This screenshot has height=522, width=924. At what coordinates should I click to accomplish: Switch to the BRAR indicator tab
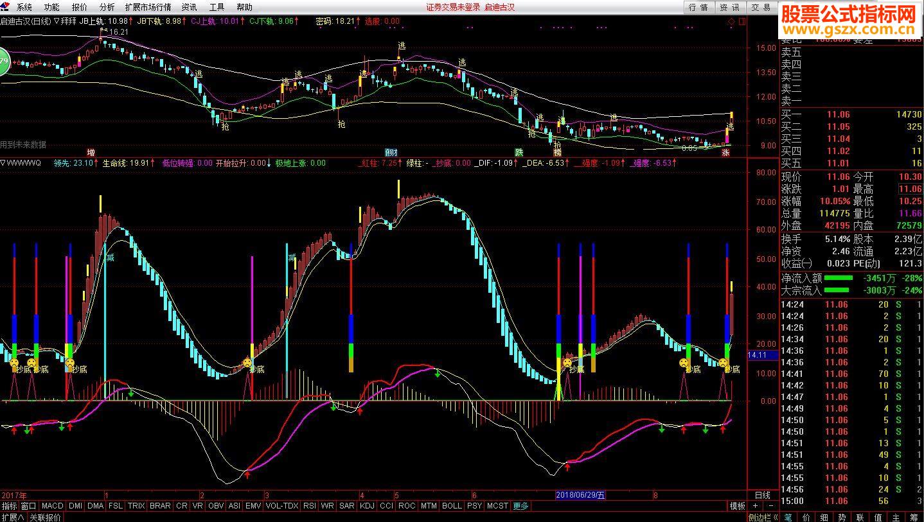(x=160, y=506)
